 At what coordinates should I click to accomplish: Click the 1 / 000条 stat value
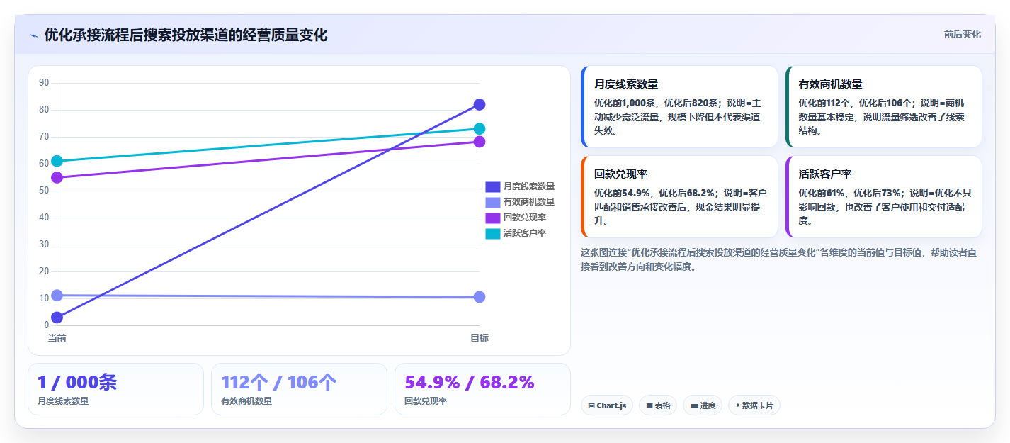click(77, 383)
